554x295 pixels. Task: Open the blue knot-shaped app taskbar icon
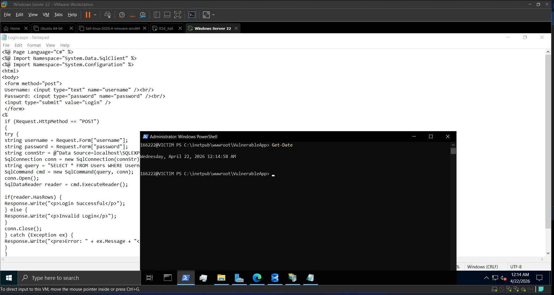(275, 278)
